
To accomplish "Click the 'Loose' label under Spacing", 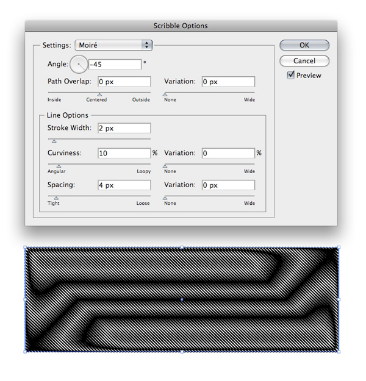I will [x=143, y=203].
